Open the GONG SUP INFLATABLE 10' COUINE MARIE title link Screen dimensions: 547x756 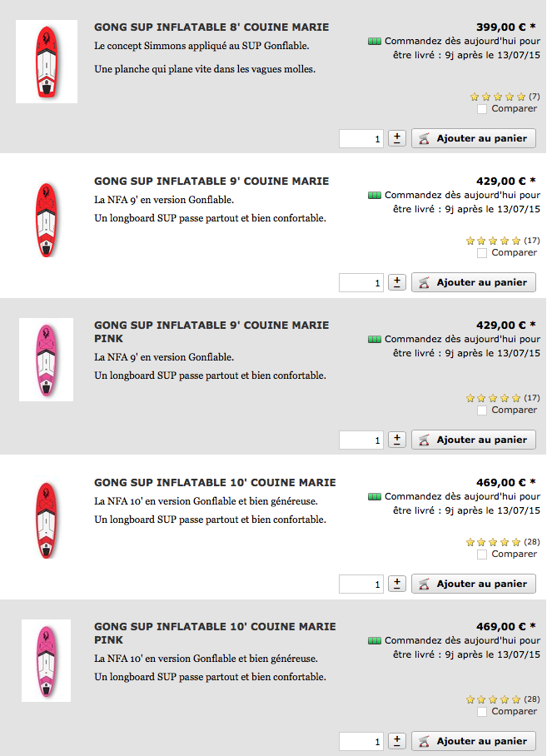[215, 483]
